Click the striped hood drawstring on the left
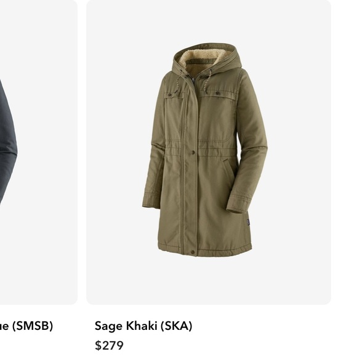 178,81
